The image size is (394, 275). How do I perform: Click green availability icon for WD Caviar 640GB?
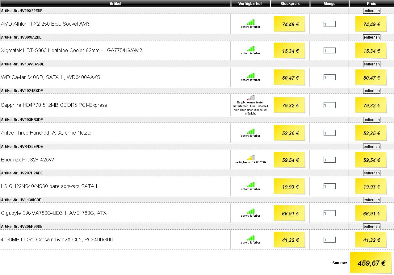(250, 76)
